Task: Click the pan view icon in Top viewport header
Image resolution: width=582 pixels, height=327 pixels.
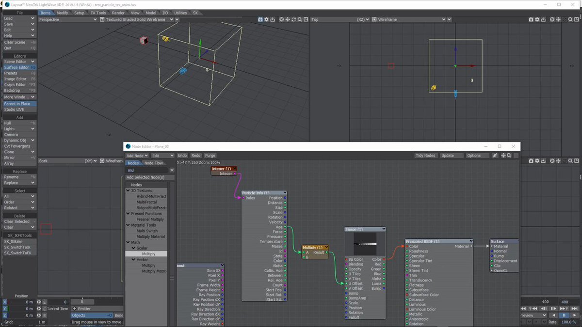Action: (x=559, y=19)
